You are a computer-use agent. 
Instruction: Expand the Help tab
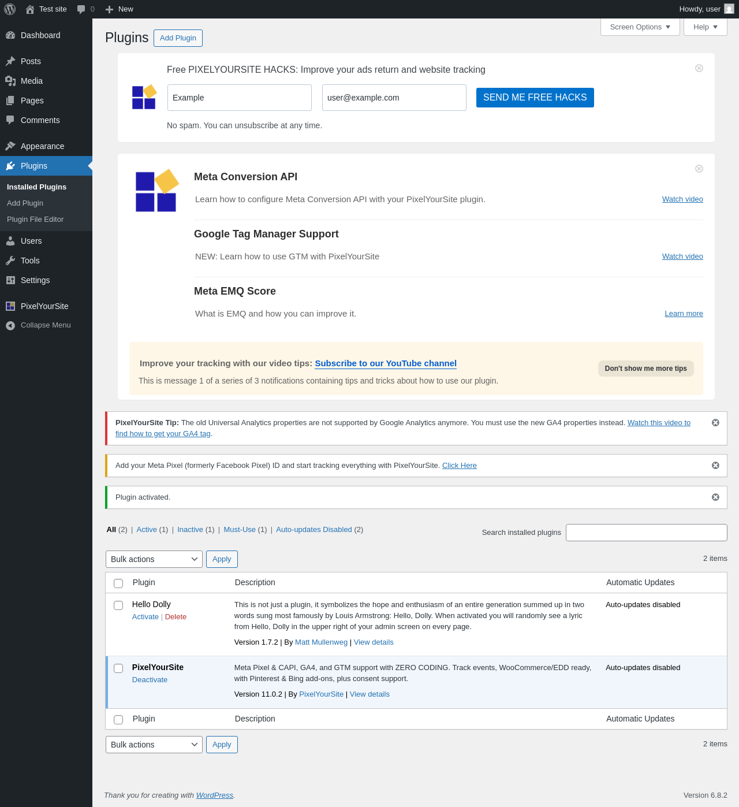click(x=706, y=27)
